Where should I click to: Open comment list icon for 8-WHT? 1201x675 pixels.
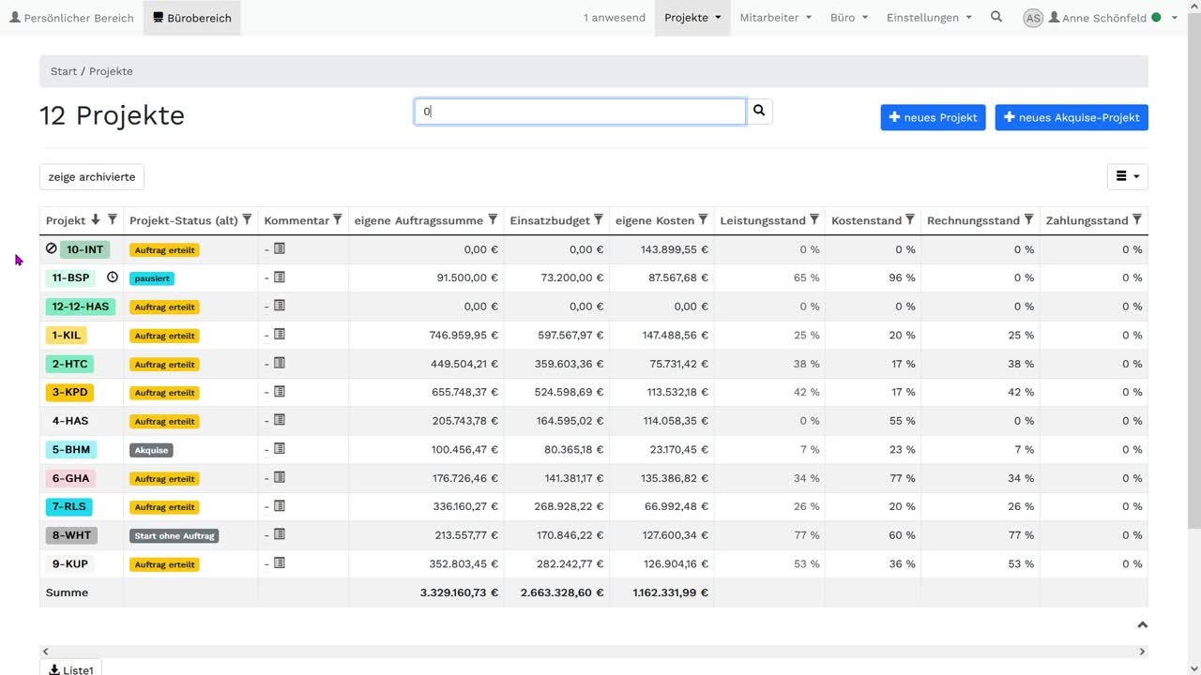tap(280, 534)
